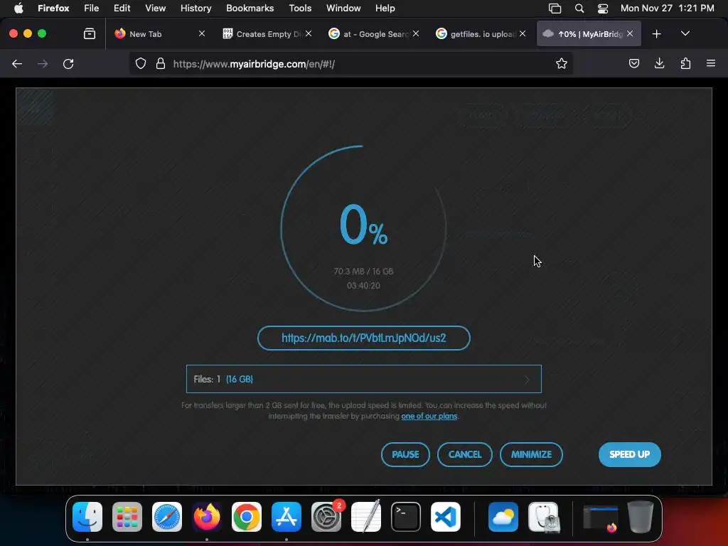Image resolution: width=728 pixels, height=546 pixels.
Task: Cancel the file transfer
Action: click(465, 454)
